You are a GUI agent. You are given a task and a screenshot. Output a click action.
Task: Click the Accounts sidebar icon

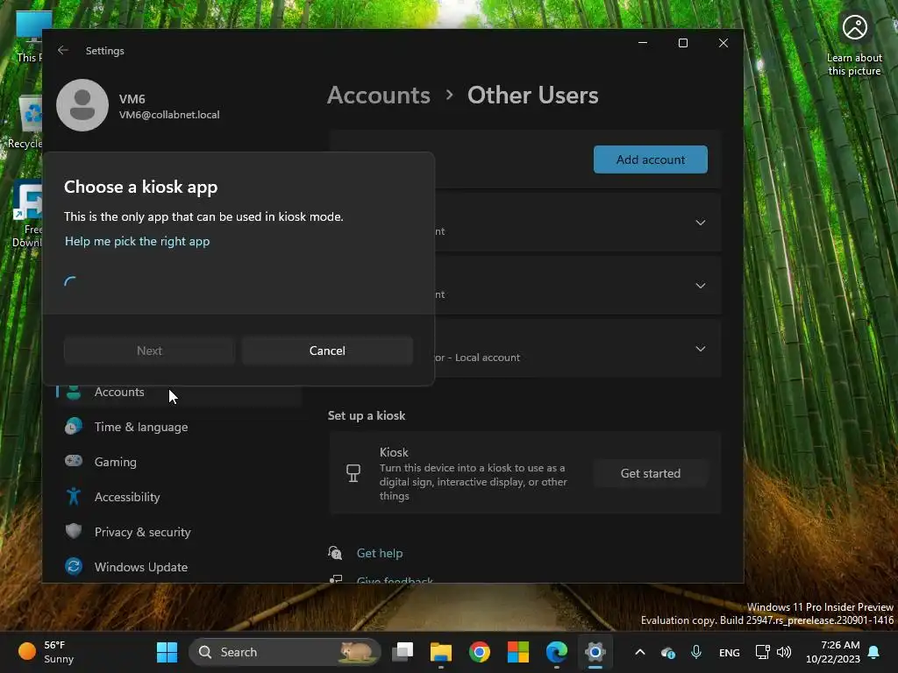[74, 393]
